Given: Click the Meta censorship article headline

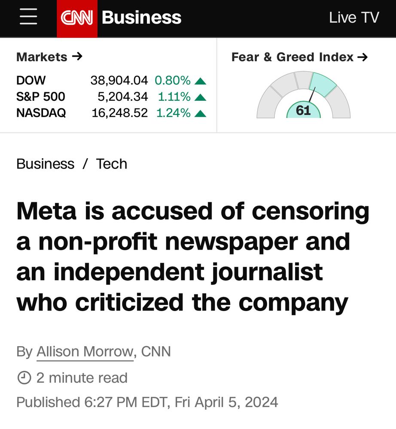Looking at the screenshot, I should coord(192,257).
